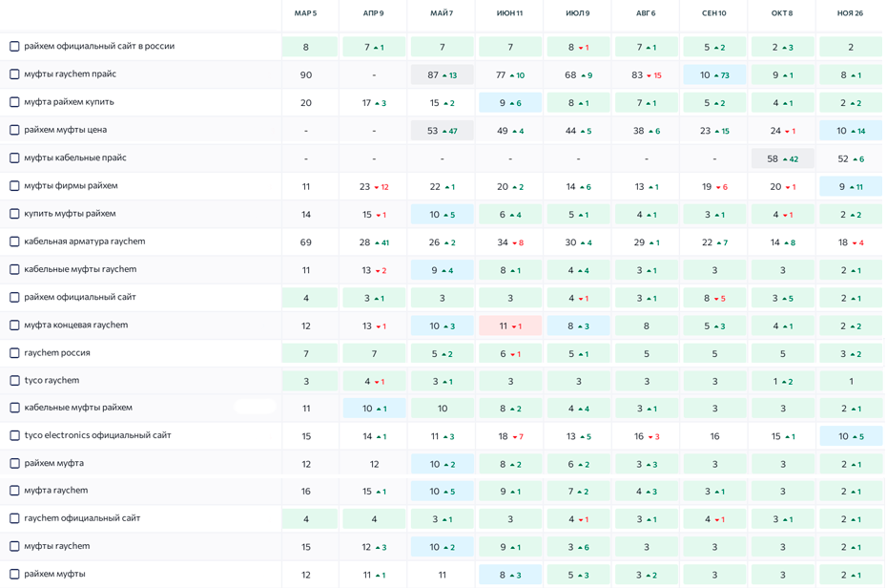Screen dimensions: 887x588
Task: Select МАР 5 cell for кабельная арматура raychem
Action: point(306,242)
